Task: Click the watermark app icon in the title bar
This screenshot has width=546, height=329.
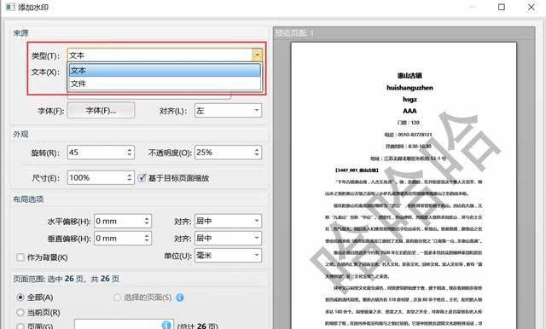Action: coord(10,7)
